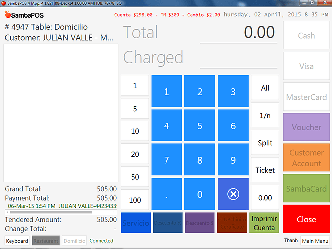Viewport: 332px width, 249px height.
Task: Click the red Close button
Action: pyautogui.click(x=306, y=219)
